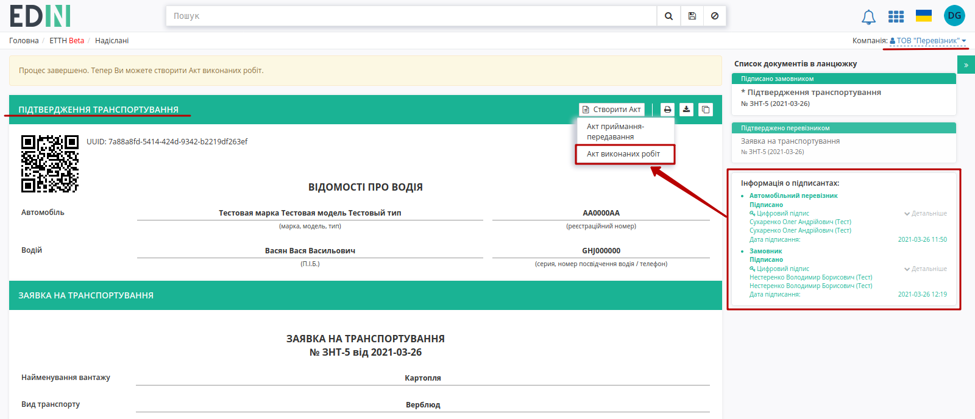This screenshot has width=975, height=419.
Task: Download the document with the download icon
Action: tap(686, 110)
